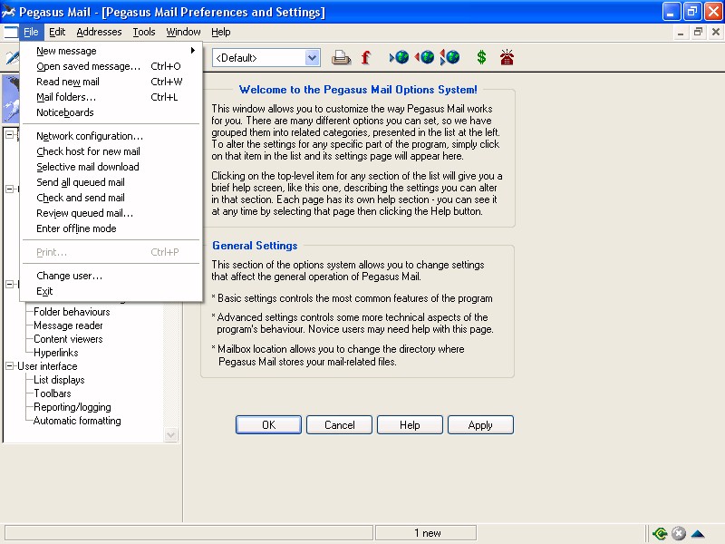Viewport: 725px width, 544px height.
Task: Open the Window menu
Action: (183, 32)
